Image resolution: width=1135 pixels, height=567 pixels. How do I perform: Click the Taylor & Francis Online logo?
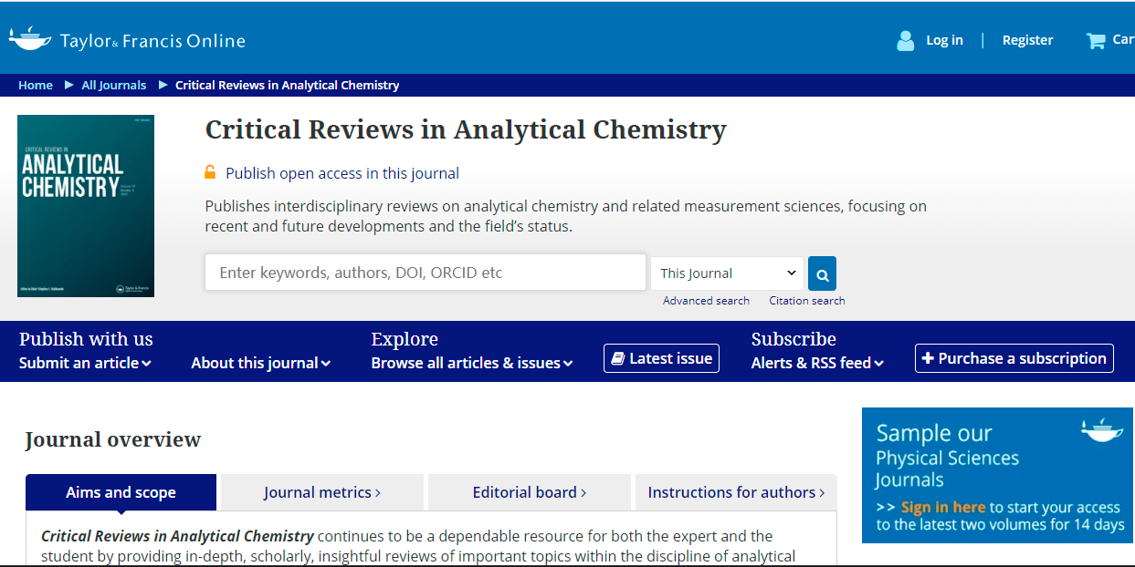tap(127, 40)
